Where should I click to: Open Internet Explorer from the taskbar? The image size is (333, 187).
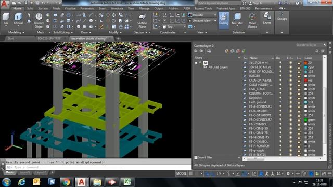[x=21, y=182]
